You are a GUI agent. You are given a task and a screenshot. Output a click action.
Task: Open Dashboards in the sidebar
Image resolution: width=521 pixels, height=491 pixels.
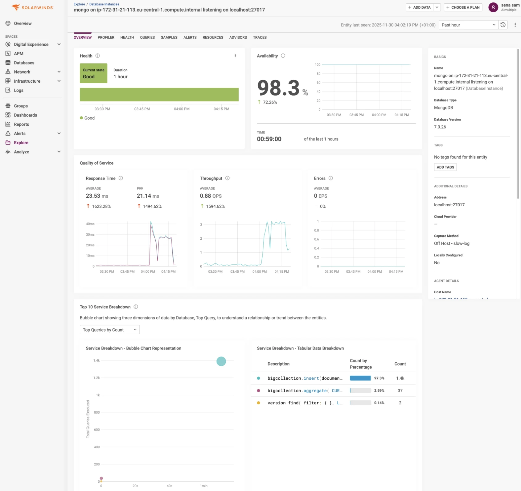25,115
